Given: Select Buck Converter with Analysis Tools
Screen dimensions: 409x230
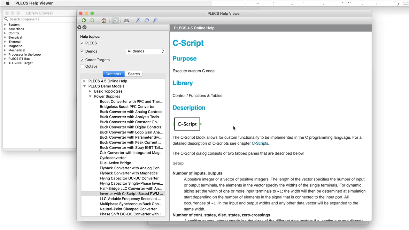Looking at the screenshot, I should [x=129, y=117].
